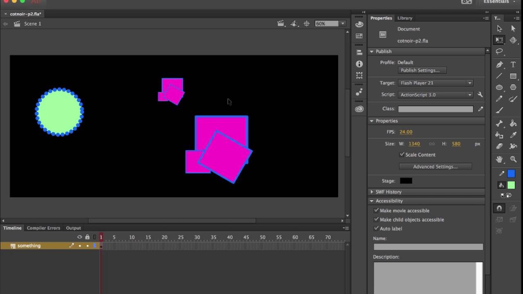
Task: Select the Lasso tool
Action: [499, 51]
